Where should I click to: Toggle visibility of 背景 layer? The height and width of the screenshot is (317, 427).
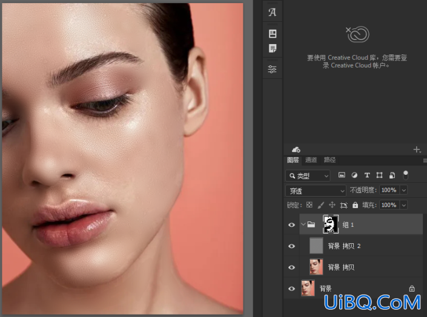point(291,289)
